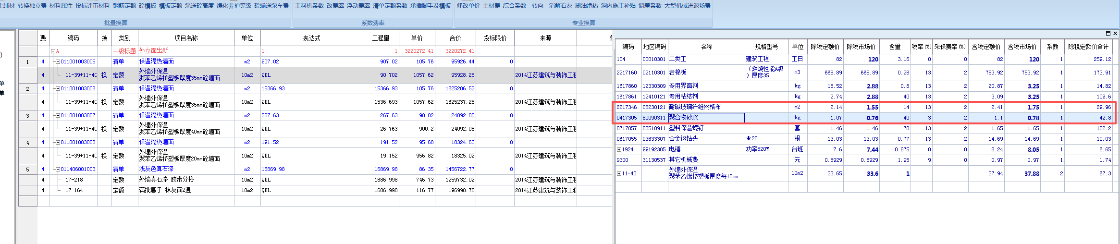Open 刷油绝热 conversion

point(587,6)
